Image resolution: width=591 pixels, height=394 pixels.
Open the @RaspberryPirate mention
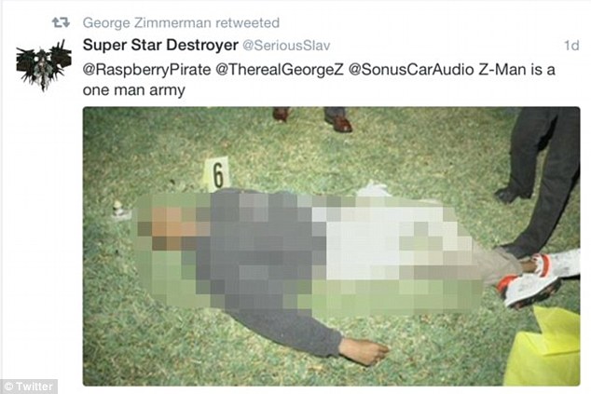click(x=146, y=70)
